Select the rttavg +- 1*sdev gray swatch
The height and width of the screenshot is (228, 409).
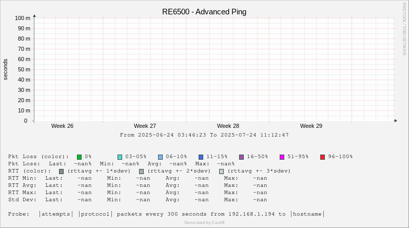coord(62,171)
